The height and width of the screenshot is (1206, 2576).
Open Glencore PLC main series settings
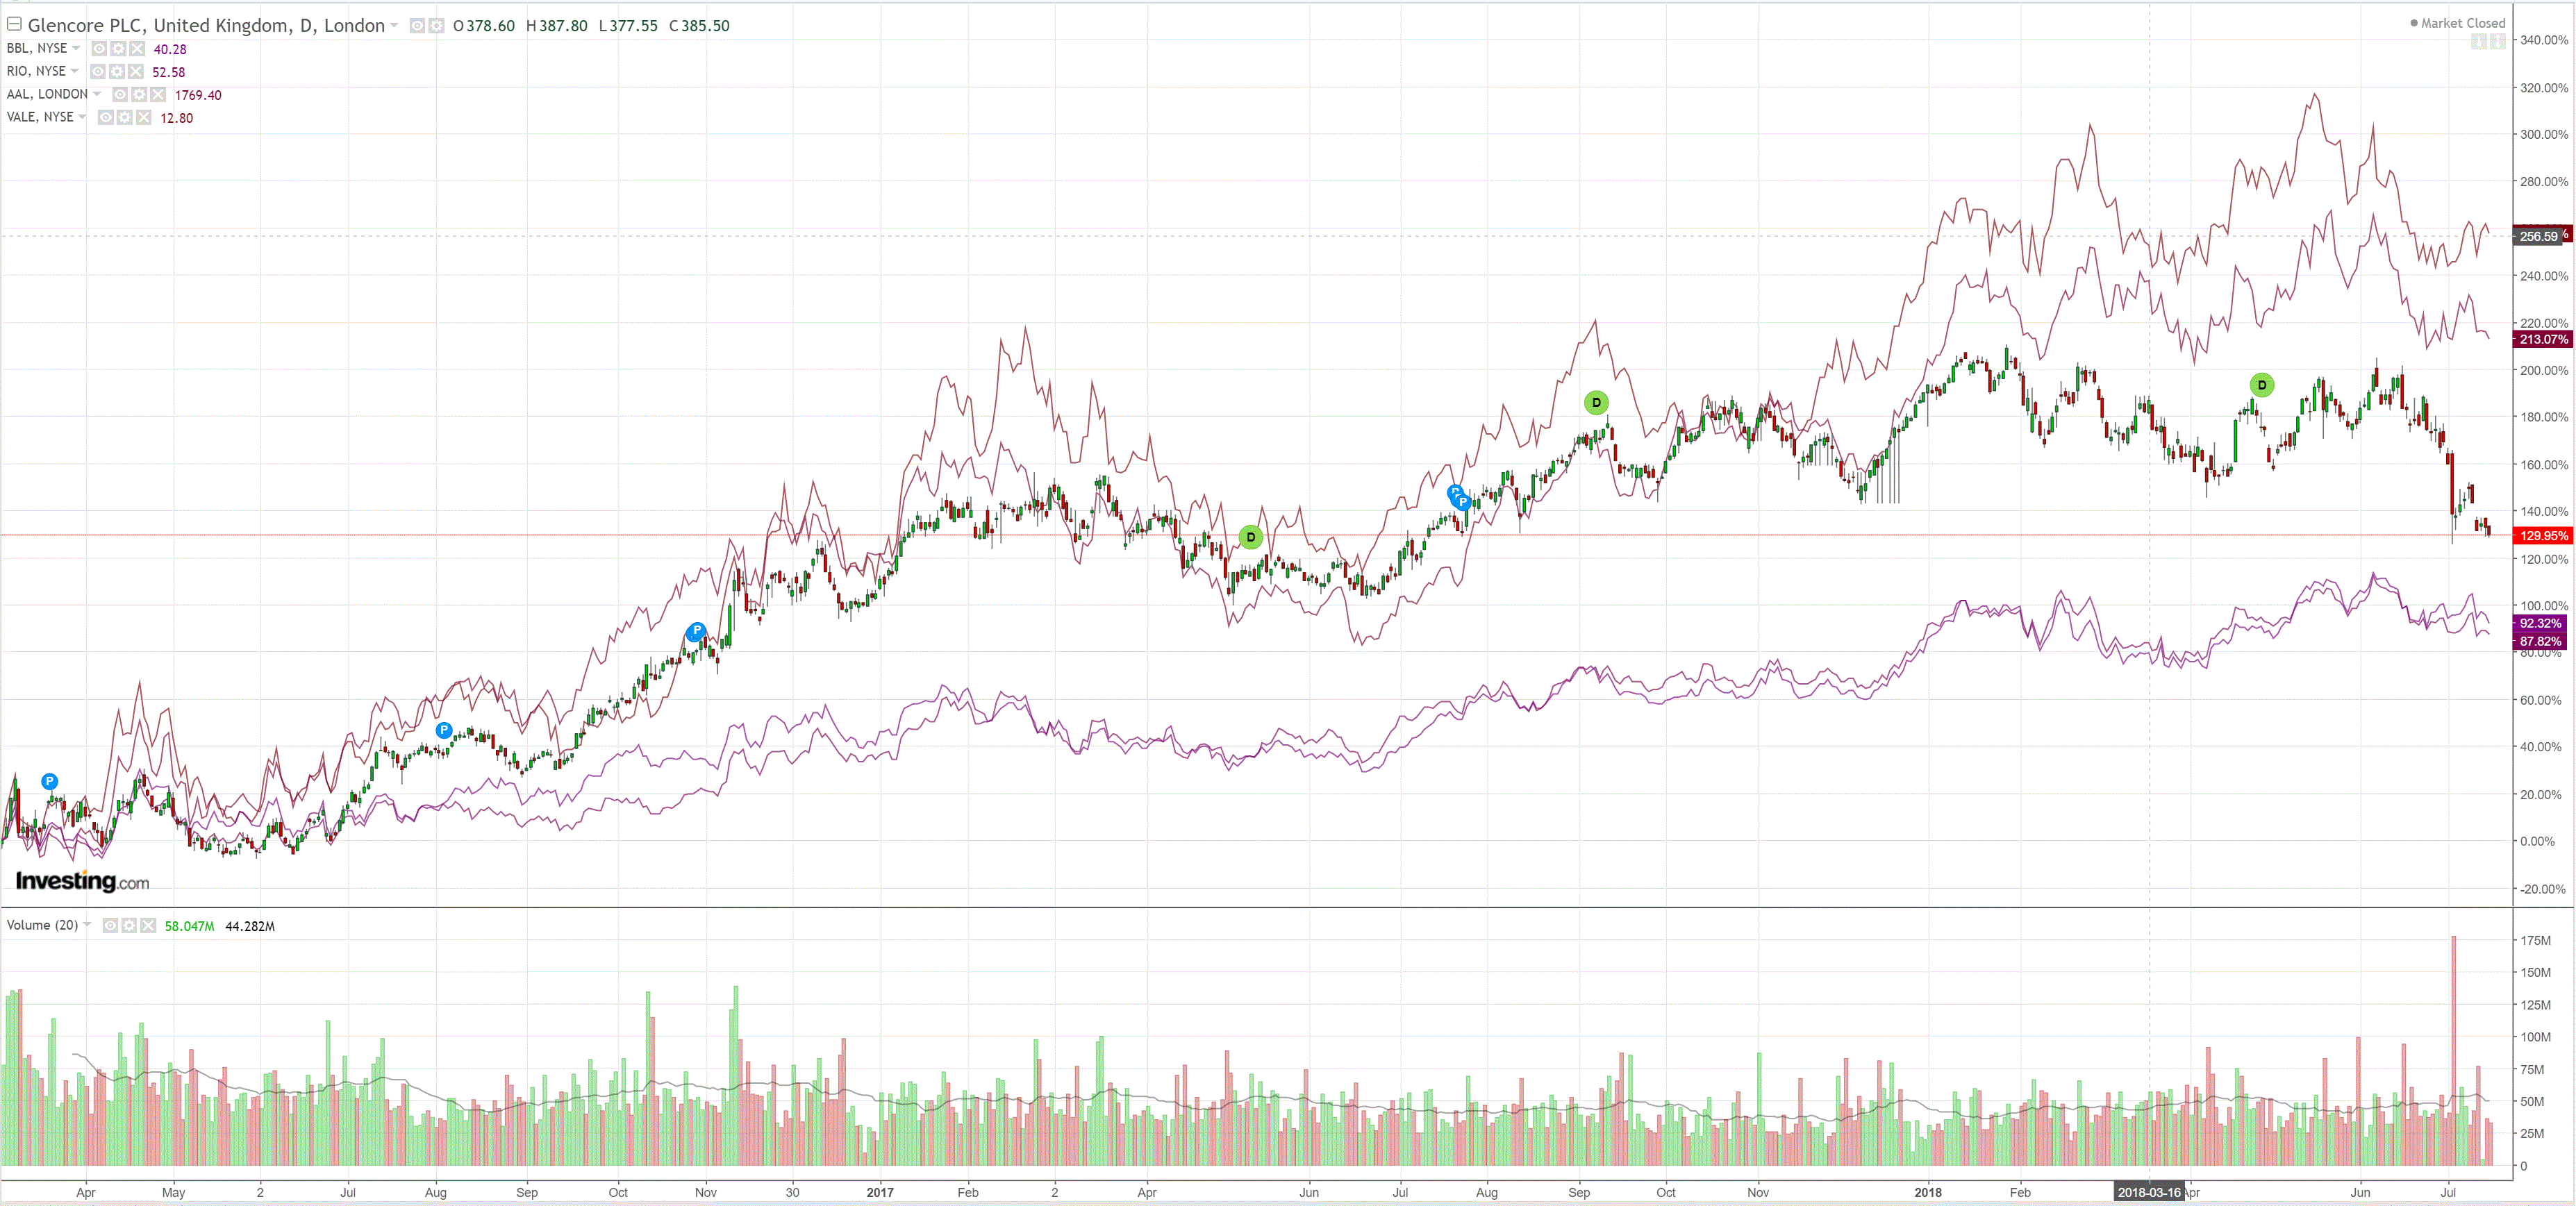436,26
